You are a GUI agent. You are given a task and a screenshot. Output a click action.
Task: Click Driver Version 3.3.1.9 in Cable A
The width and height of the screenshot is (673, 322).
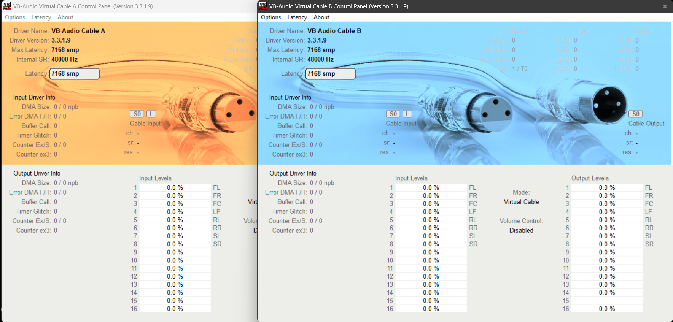coord(61,40)
